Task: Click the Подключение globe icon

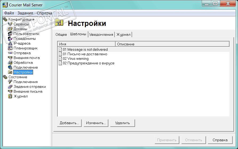Action: [10, 67]
